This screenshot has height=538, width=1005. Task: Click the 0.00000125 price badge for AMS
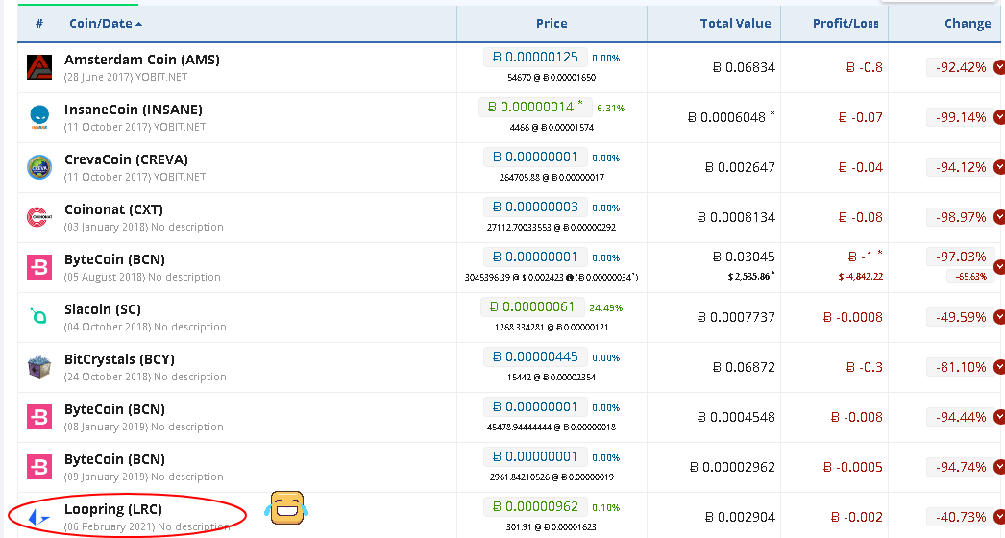[534, 57]
